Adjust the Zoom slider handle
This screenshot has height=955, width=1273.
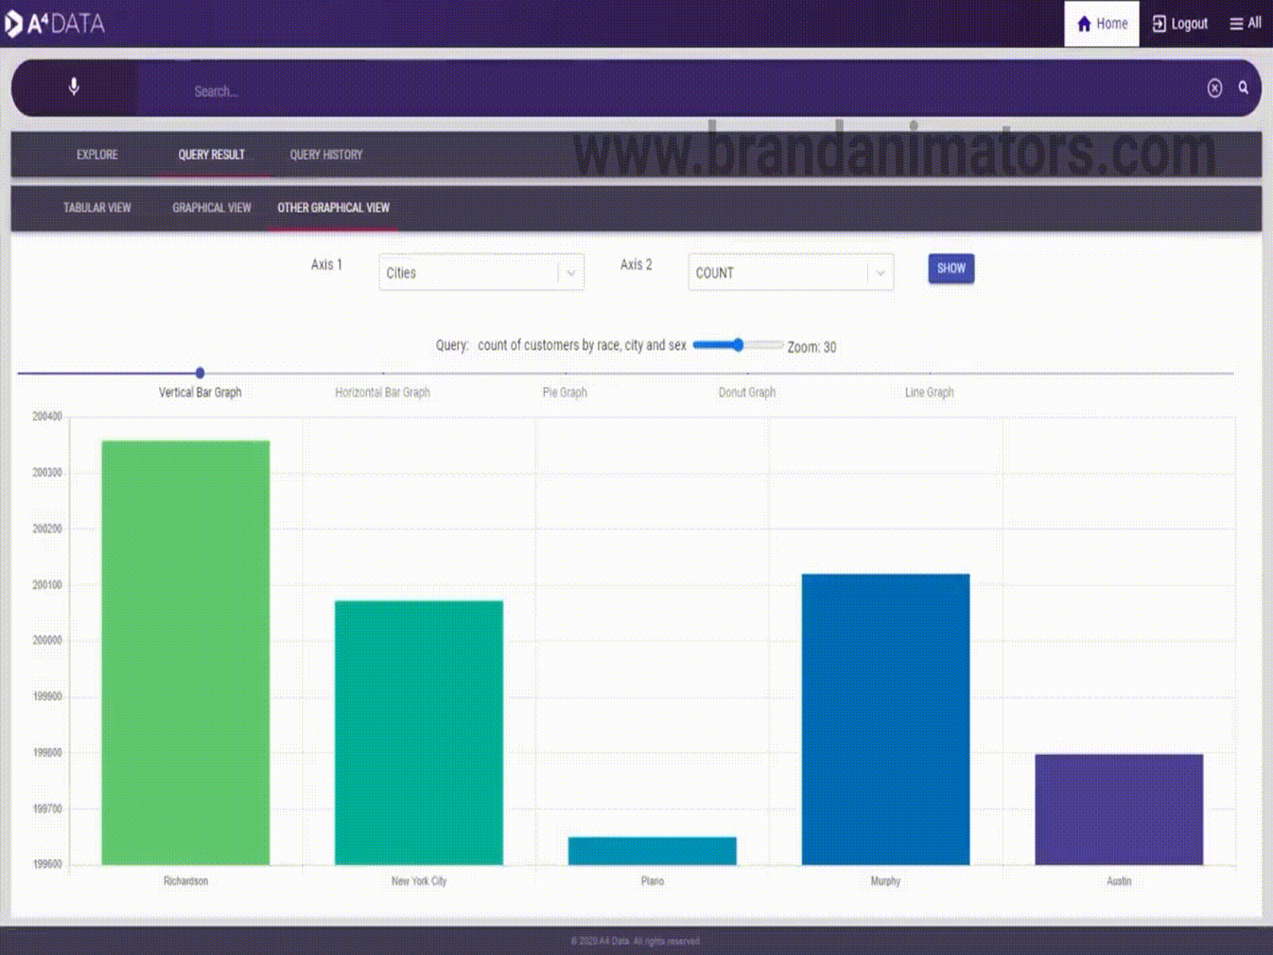[x=738, y=345]
